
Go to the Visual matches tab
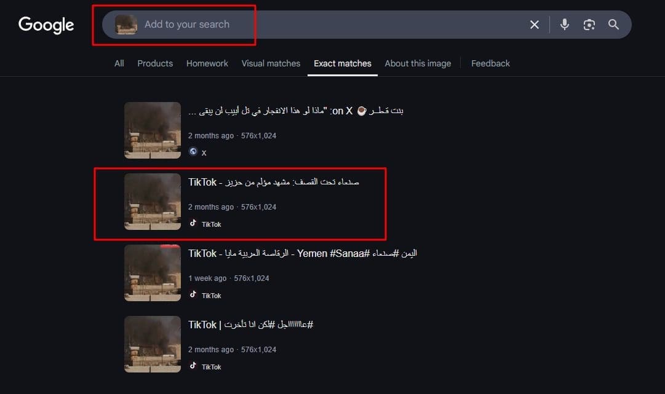click(271, 63)
